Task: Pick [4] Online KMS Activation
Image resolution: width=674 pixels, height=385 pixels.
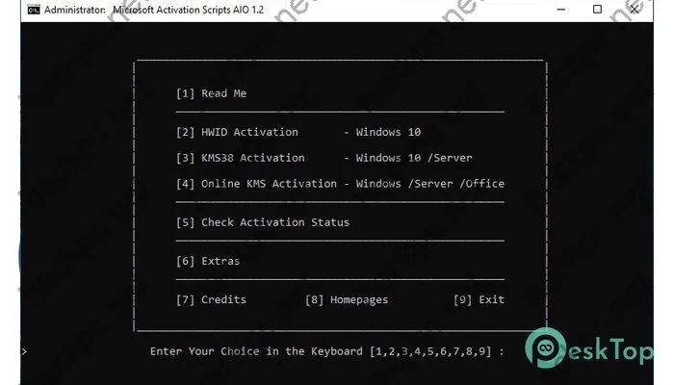Action: (256, 184)
